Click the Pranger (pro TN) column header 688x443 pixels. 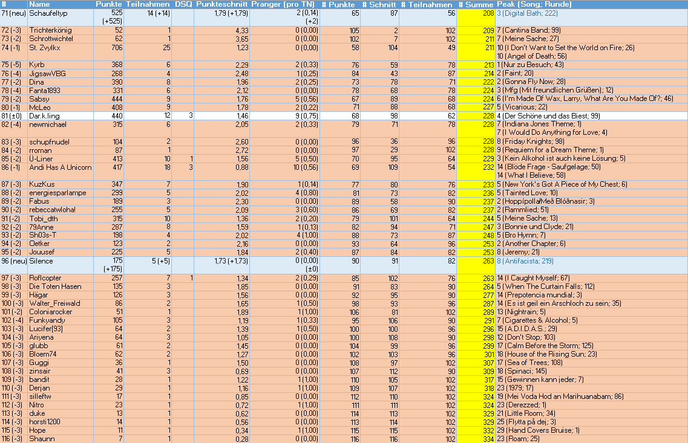pos(284,4)
